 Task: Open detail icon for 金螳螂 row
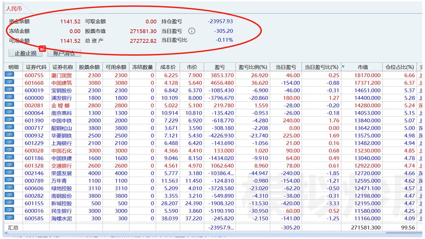coord(9,105)
